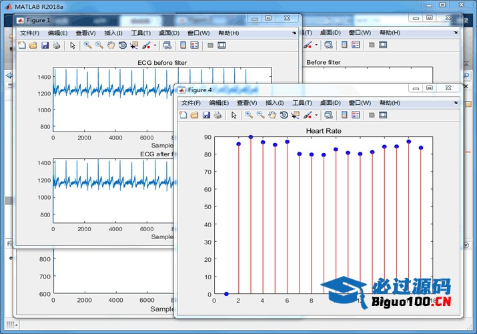Click Link Plot icon in Figure 1 toolbar
The width and height of the screenshot is (477, 334).
pyautogui.click(x=167, y=45)
